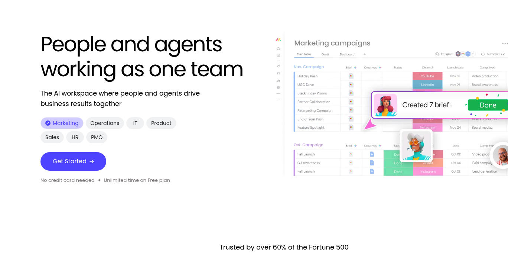This screenshot has height=254, width=508.
Task: Open the creatives file for Q3 Awareness
Action: pos(372,163)
